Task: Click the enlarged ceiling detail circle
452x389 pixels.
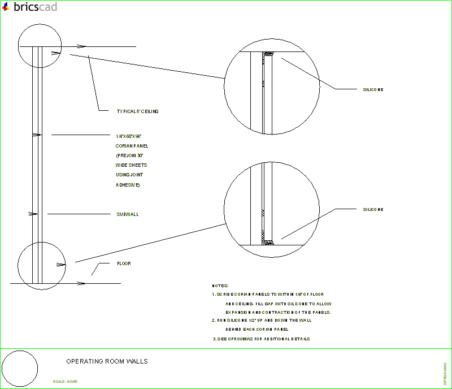Action: coord(272,87)
